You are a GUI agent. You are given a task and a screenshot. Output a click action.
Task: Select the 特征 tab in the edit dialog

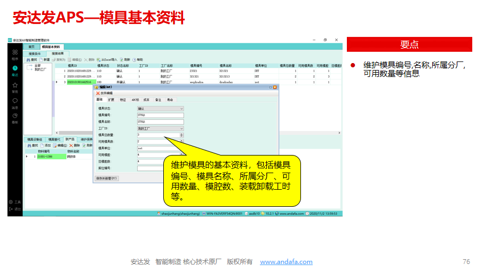click(123, 100)
